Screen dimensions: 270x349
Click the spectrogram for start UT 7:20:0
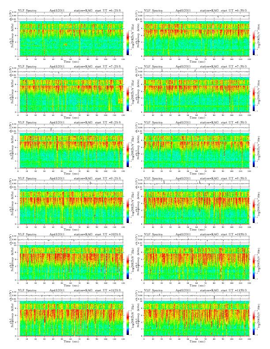pos(71,95)
